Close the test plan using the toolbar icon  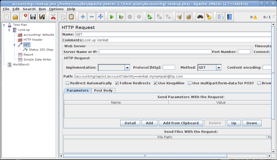tap(24, 17)
